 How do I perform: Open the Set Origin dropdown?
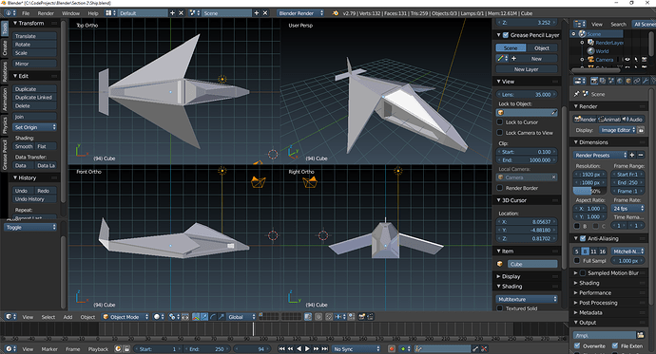point(34,127)
